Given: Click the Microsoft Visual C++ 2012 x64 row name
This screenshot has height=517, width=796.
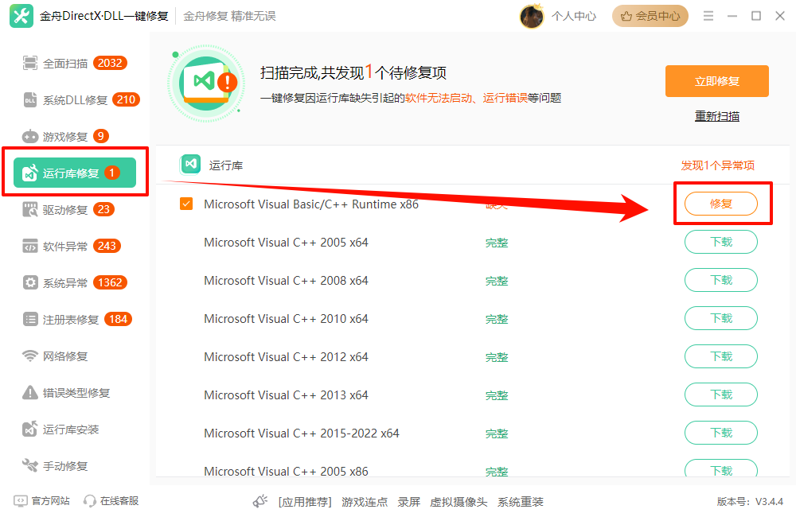Looking at the screenshot, I should pyautogui.click(x=286, y=356).
